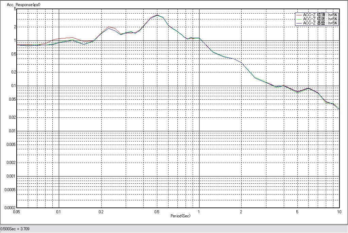
Task: Click the 0.05 label on the period axis
Action: coord(16,212)
